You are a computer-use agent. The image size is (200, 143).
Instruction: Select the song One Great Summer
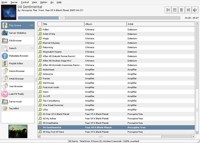pos(116,105)
